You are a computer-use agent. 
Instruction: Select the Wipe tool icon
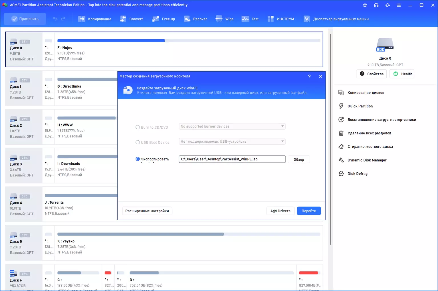click(x=219, y=19)
